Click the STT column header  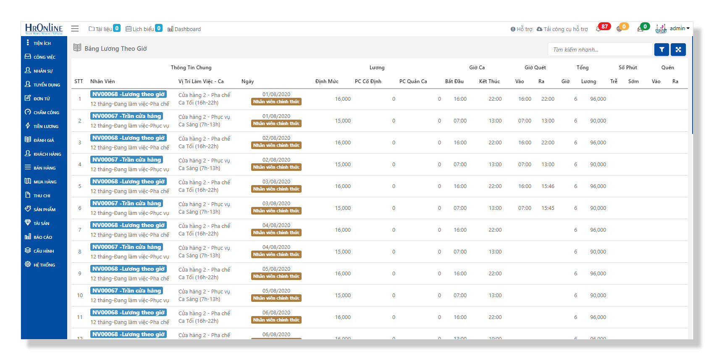coord(79,81)
